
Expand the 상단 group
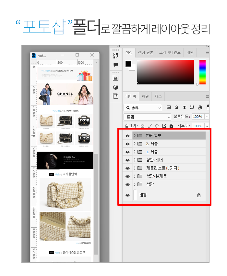coord(135,184)
